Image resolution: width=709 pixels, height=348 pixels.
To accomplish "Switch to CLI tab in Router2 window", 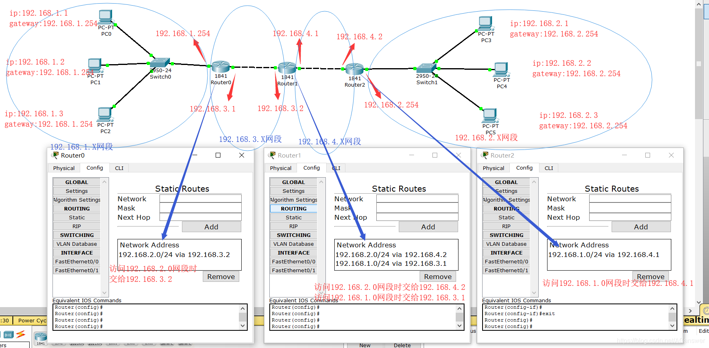I will 549,168.
